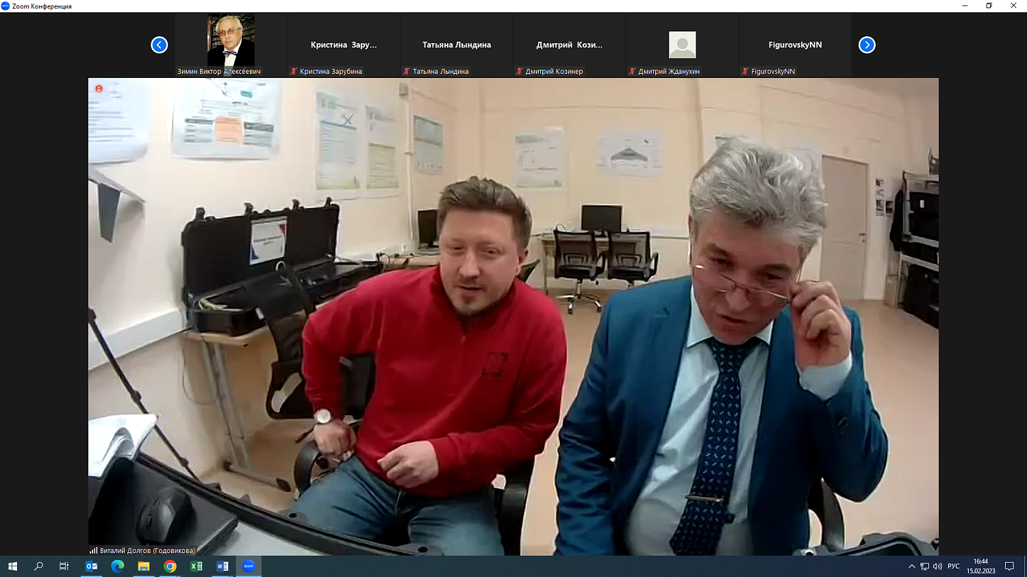The height and width of the screenshot is (577, 1027).
Task: Switch to Word in the taskbar
Action: tap(223, 566)
